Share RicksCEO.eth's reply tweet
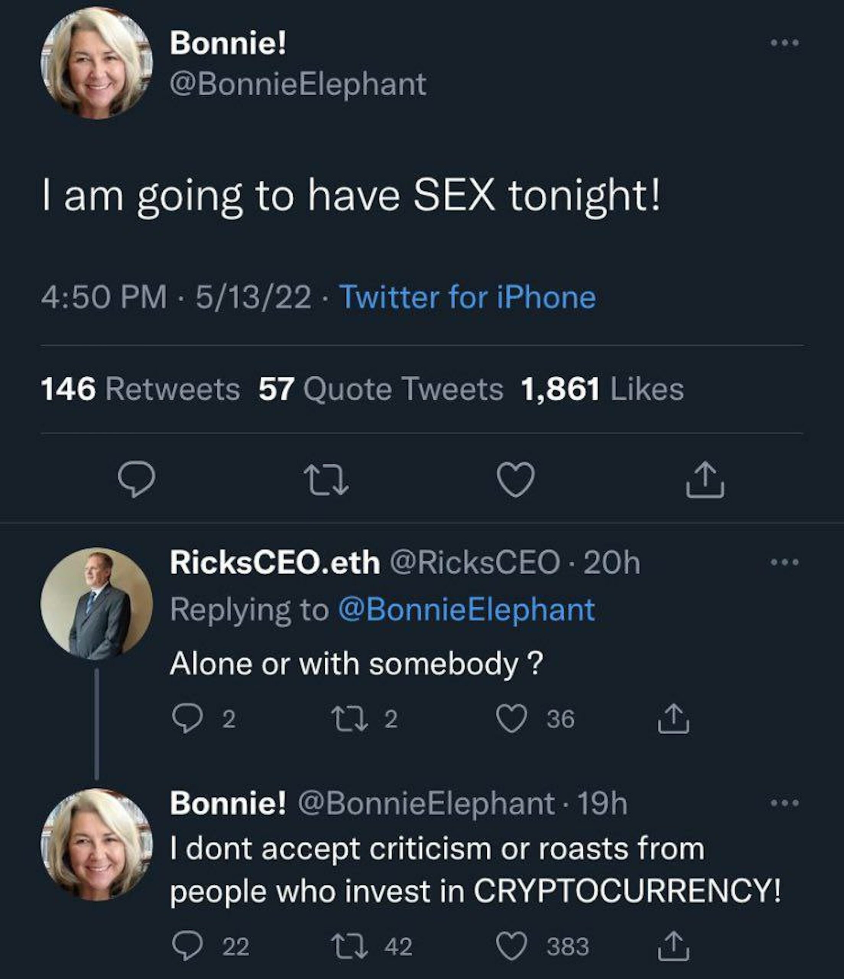This screenshot has width=844, height=979. click(674, 719)
